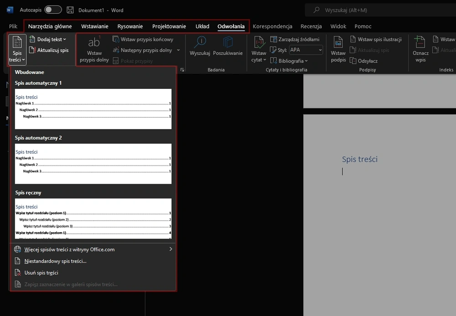Switch to the Recenzja tab

click(x=311, y=26)
